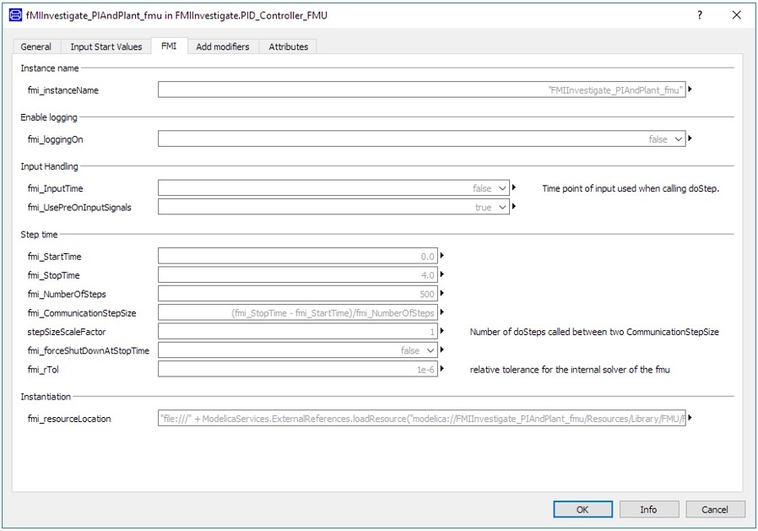Click the 'Step time' group heading
The width and height of the screenshot is (758, 531).
click(x=39, y=235)
